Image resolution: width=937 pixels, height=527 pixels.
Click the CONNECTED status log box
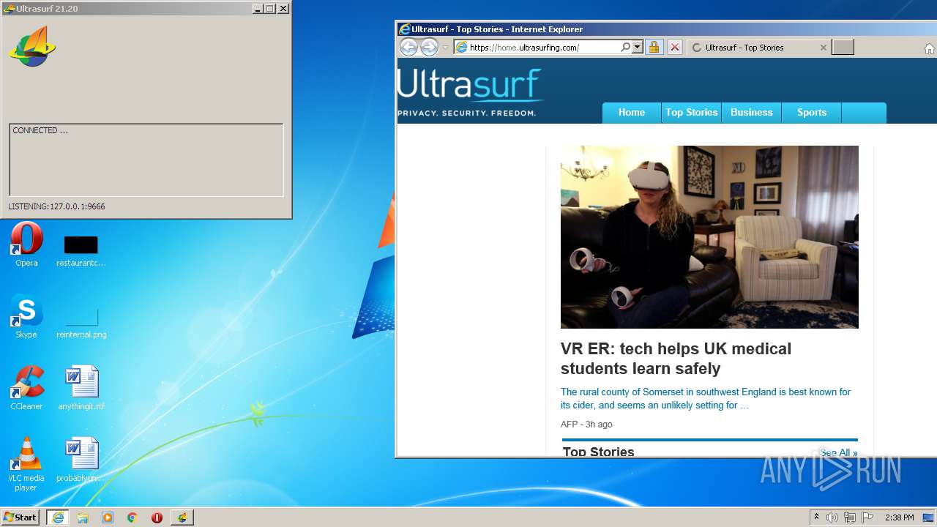click(146, 160)
